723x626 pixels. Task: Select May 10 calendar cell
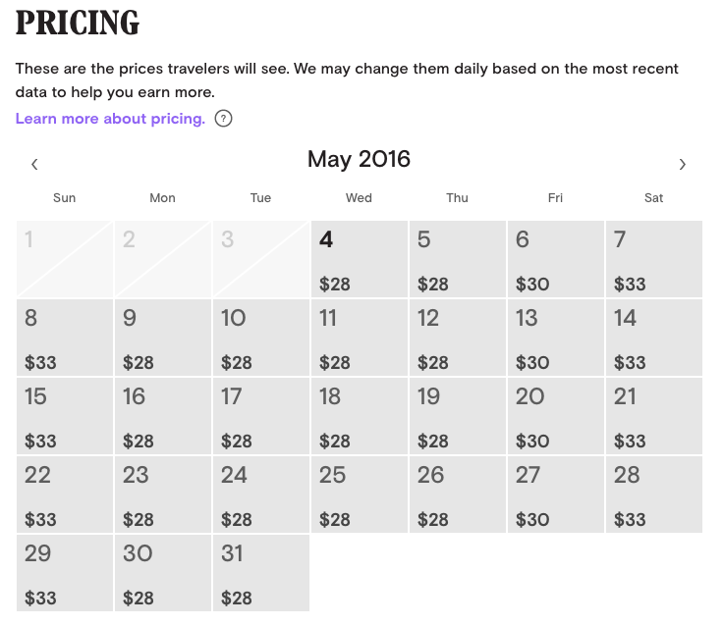click(260, 338)
